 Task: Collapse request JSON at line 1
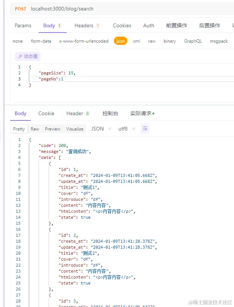(x=25, y=67)
